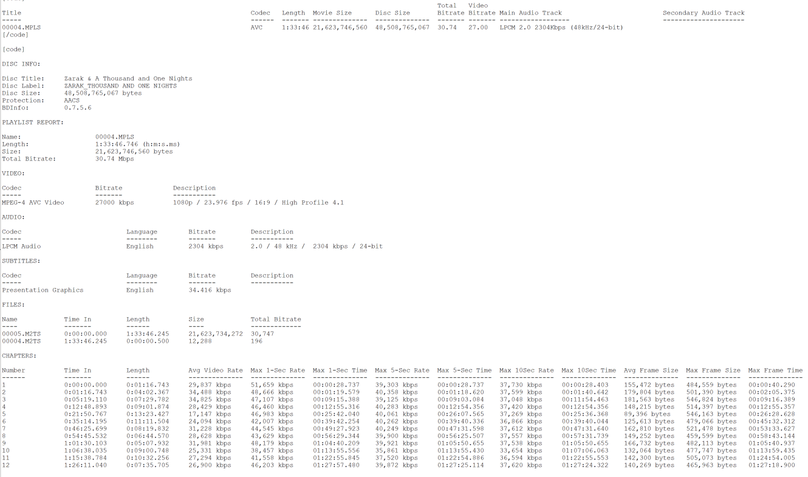
Task: Click the 'MPEG-4 AVC Video' codec text
Action: coord(33,202)
